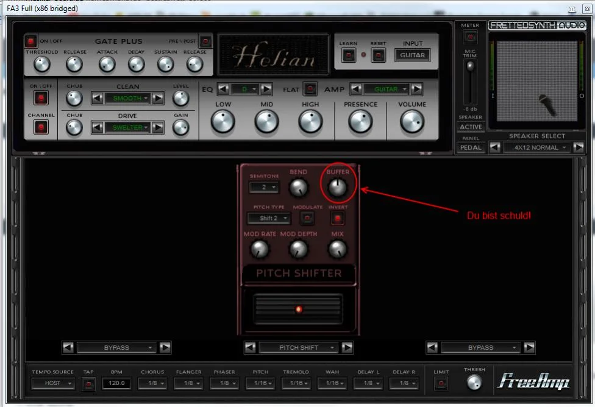Screen dimensions: 595x407
Task: Click the PEDAL panel button
Action: point(471,147)
